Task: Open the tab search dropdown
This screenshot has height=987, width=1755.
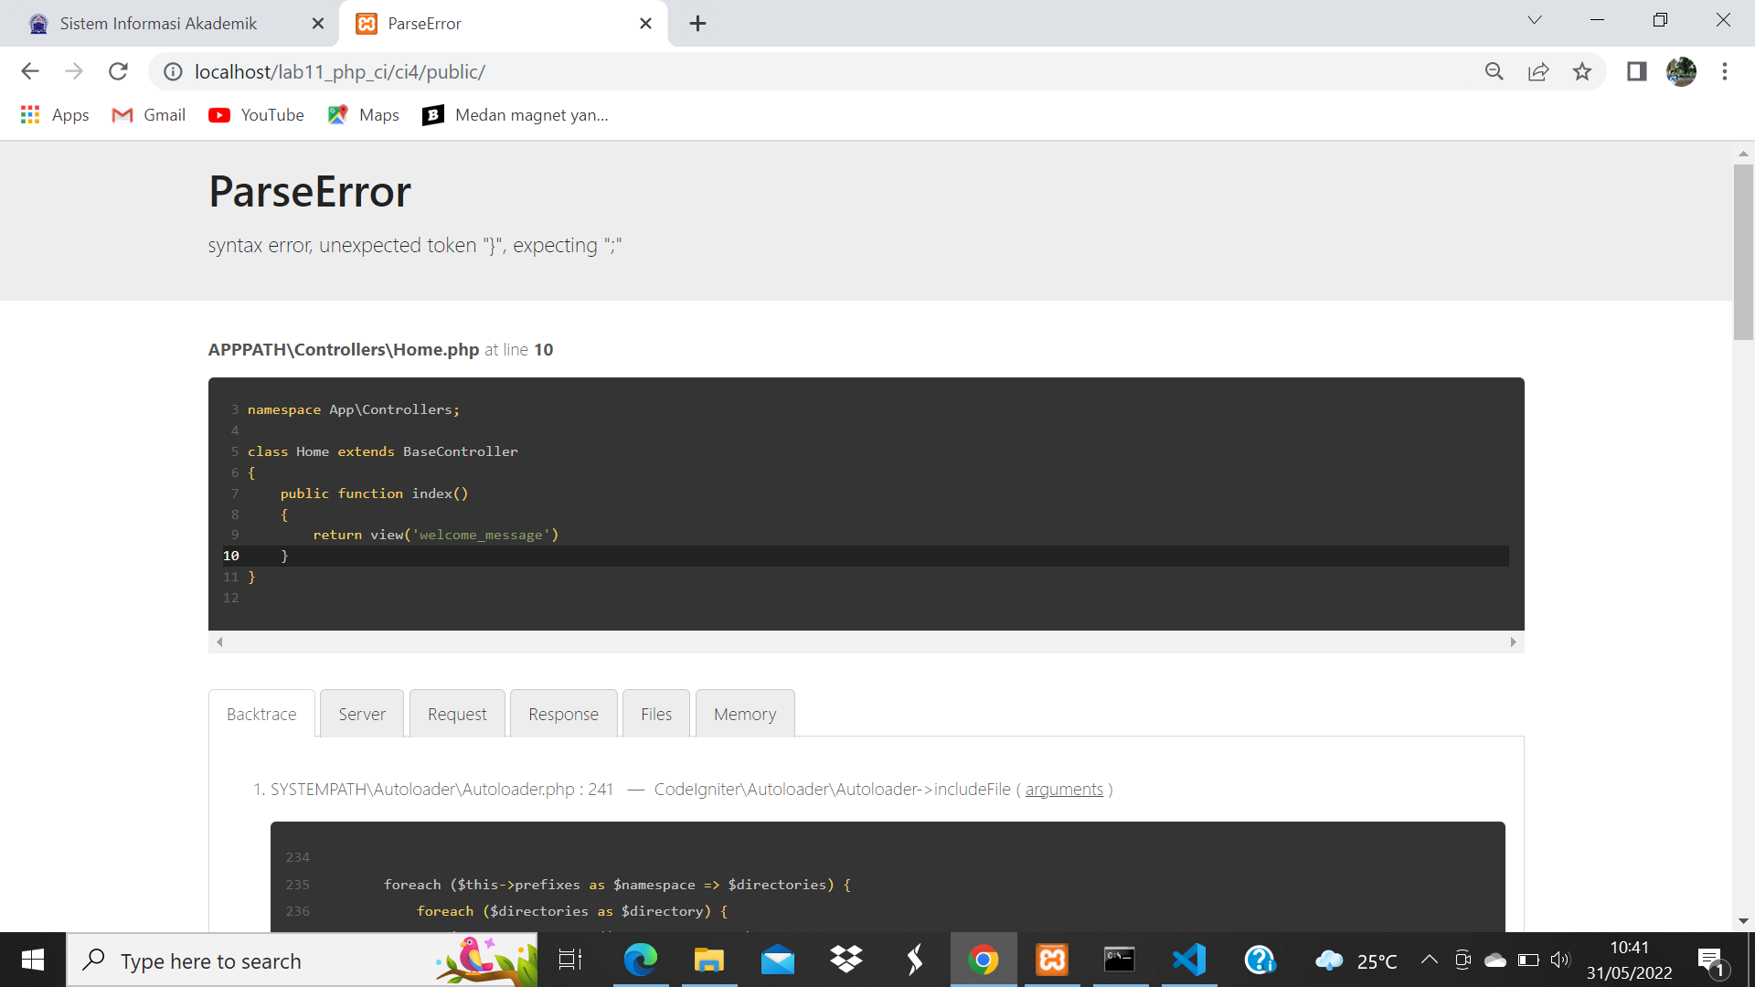Action: [x=1535, y=19]
